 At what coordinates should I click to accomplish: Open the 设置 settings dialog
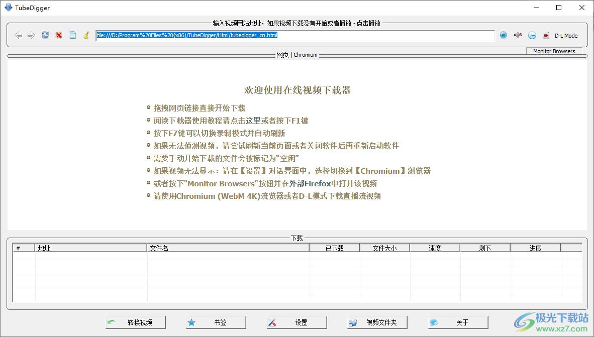[296, 322]
